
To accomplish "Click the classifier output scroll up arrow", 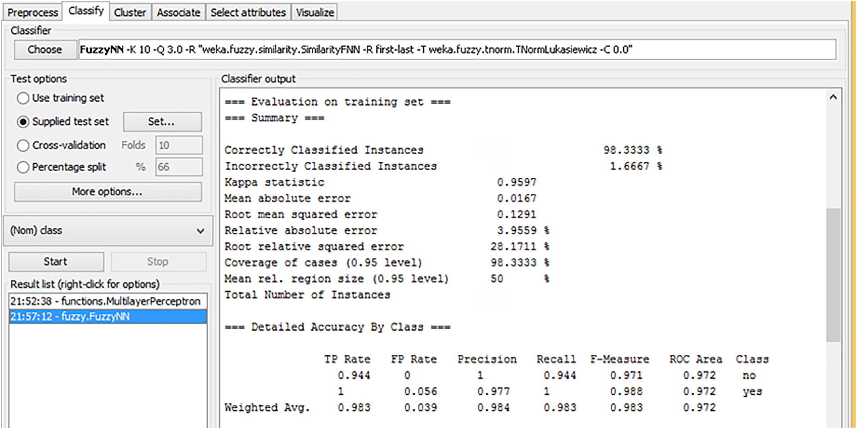I will (833, 97).
